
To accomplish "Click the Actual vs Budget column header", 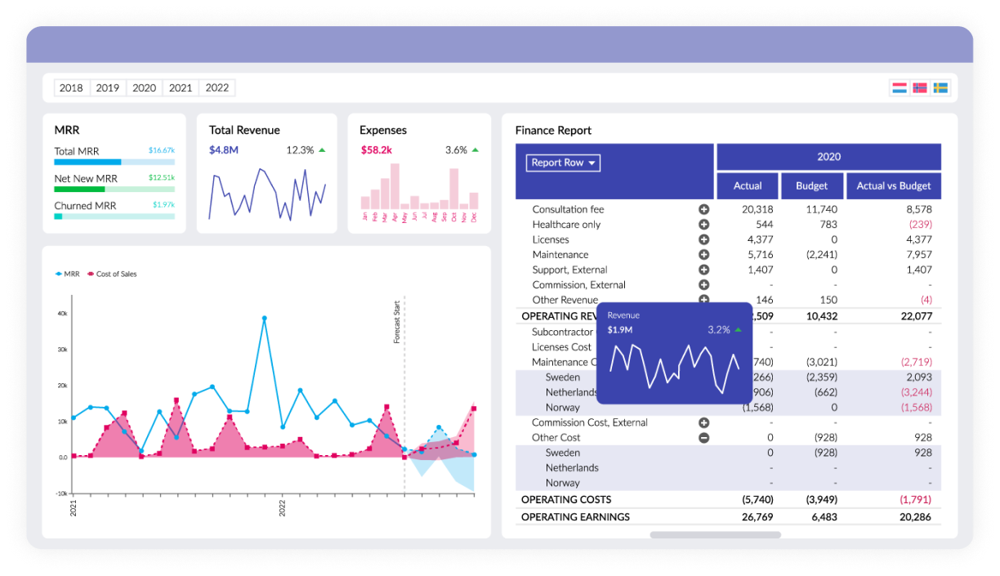I will (x=893, y=186).
